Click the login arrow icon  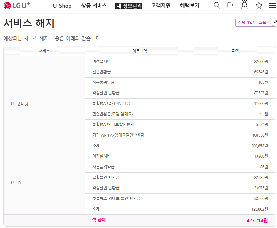pos(231,5)
